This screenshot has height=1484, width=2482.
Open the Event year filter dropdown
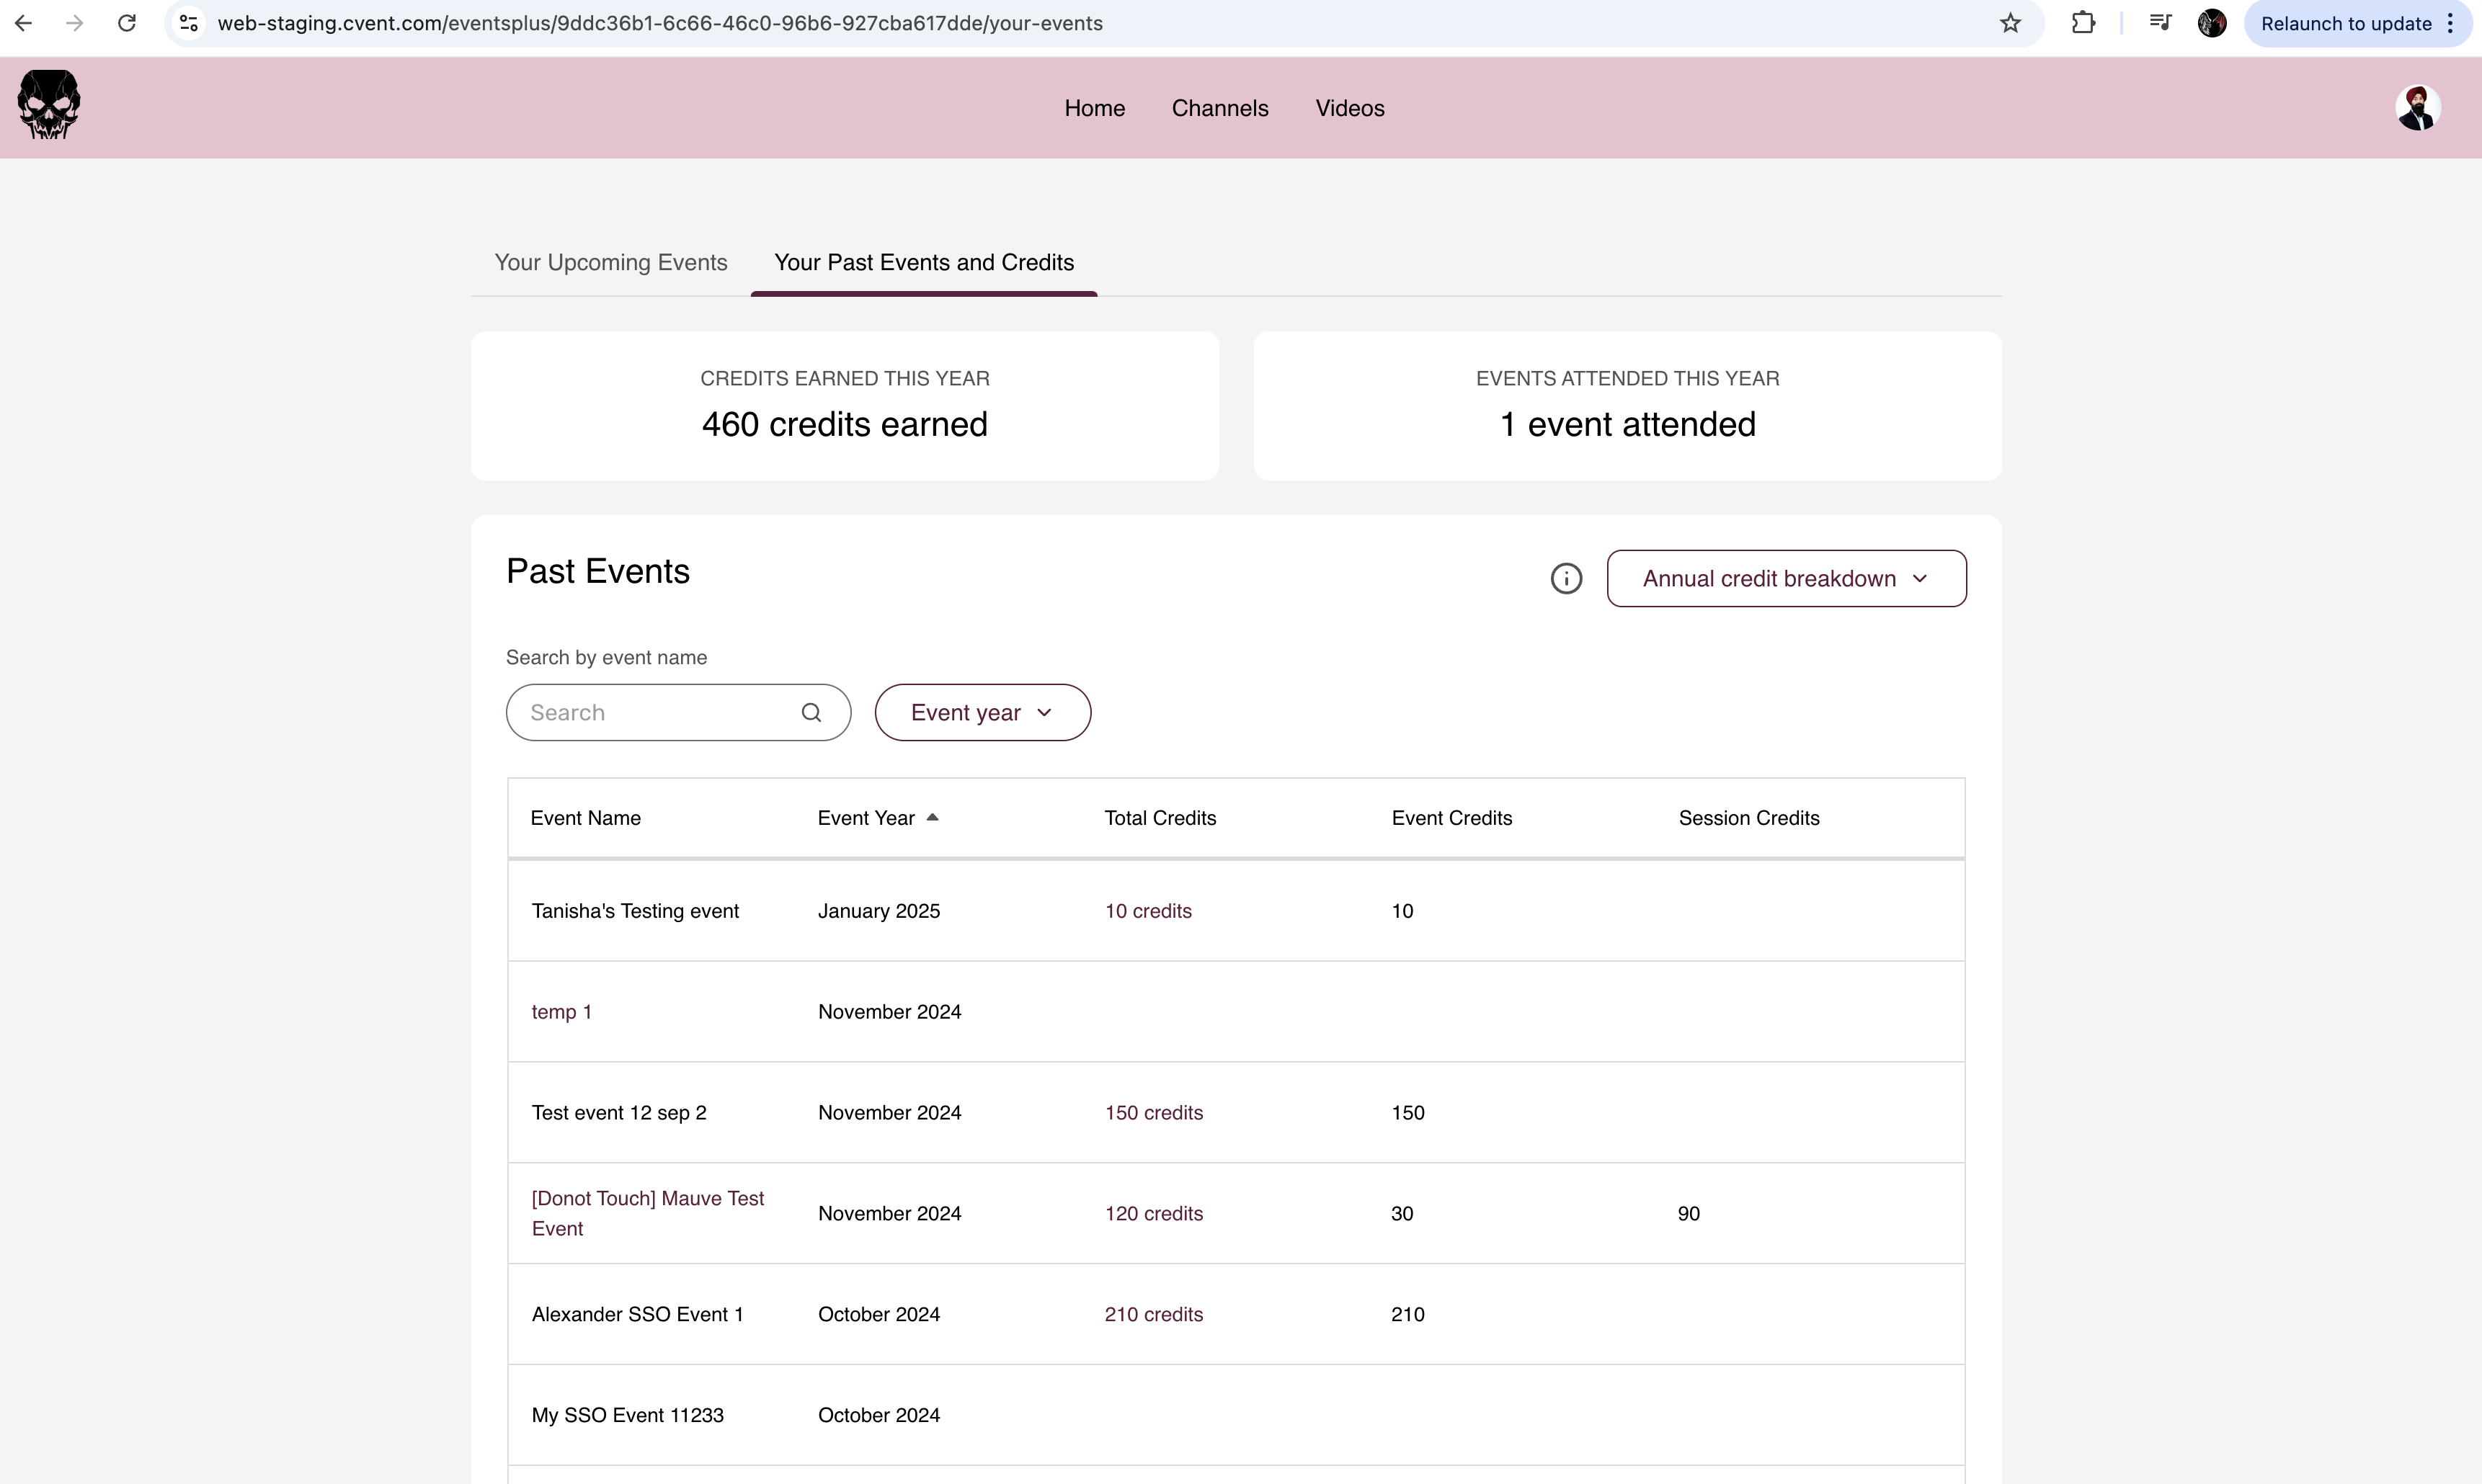pos(982,712)
